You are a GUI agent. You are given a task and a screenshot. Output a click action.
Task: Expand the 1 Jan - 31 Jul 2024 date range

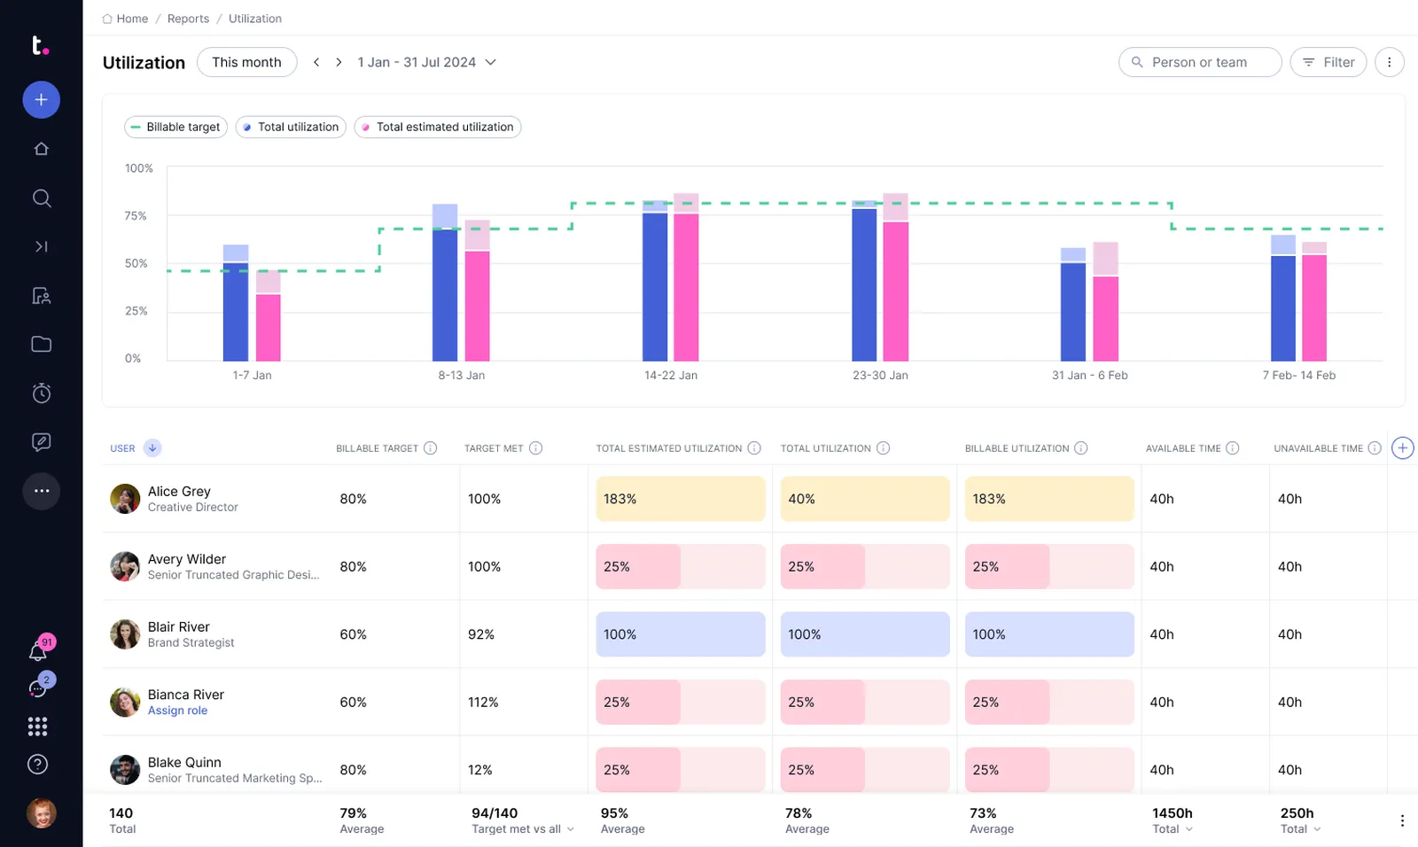[x=426, y=63]
